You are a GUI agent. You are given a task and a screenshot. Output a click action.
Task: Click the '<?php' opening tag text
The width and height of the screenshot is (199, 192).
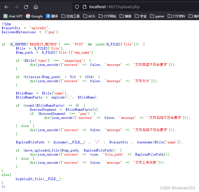(x=6, y=24)
